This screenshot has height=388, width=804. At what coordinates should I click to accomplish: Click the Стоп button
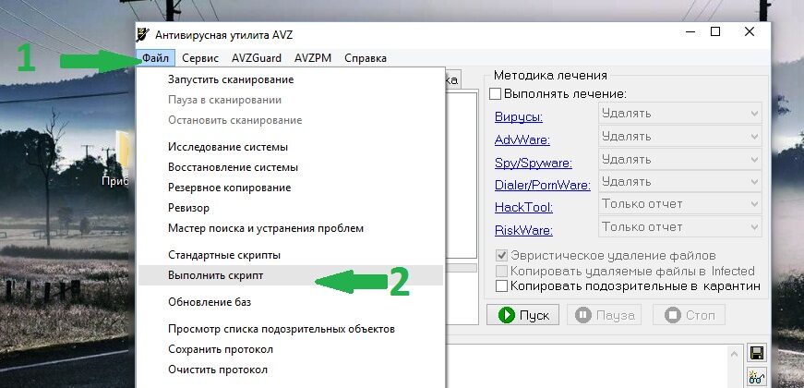[x=689, y=315]
